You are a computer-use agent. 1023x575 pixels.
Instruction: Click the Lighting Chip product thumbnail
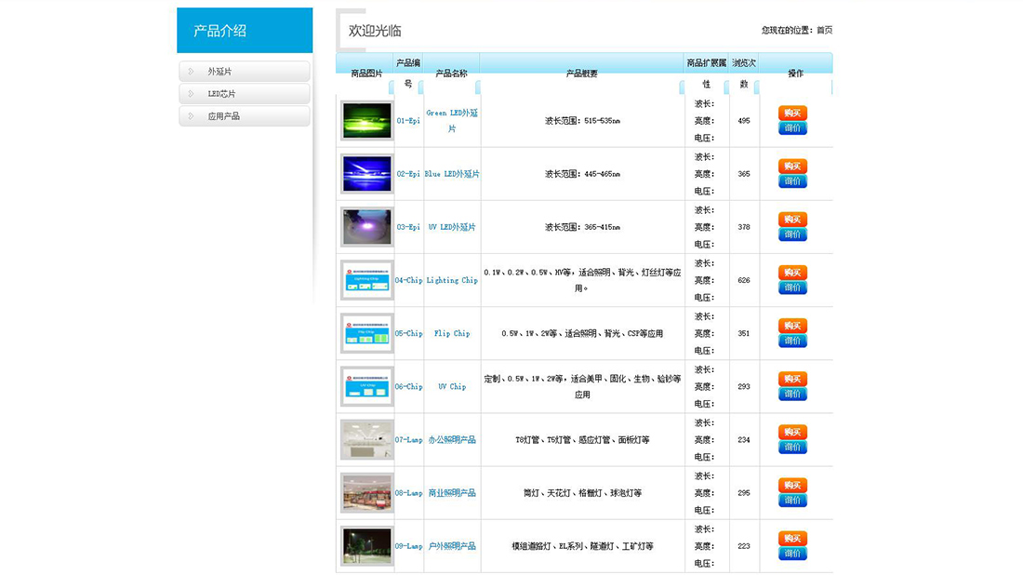365,280
